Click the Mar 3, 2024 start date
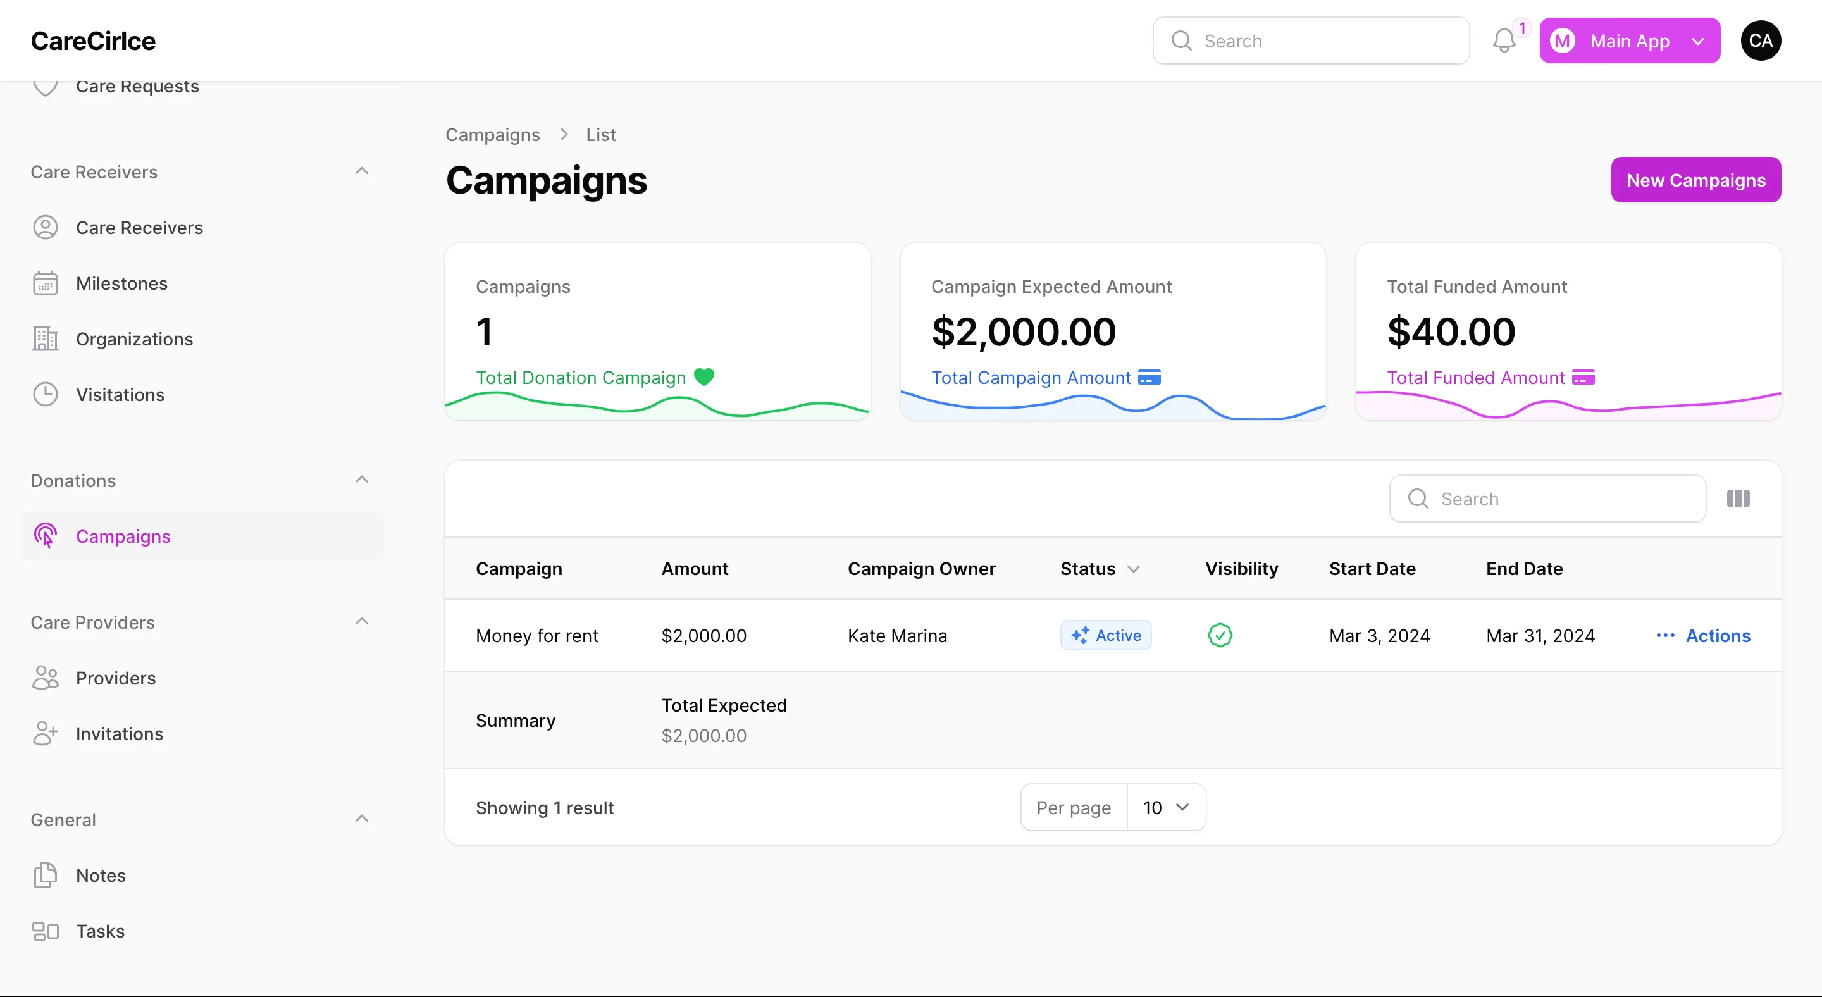Viewport: 1822px width, 997px height. [x=1379, y=635]
